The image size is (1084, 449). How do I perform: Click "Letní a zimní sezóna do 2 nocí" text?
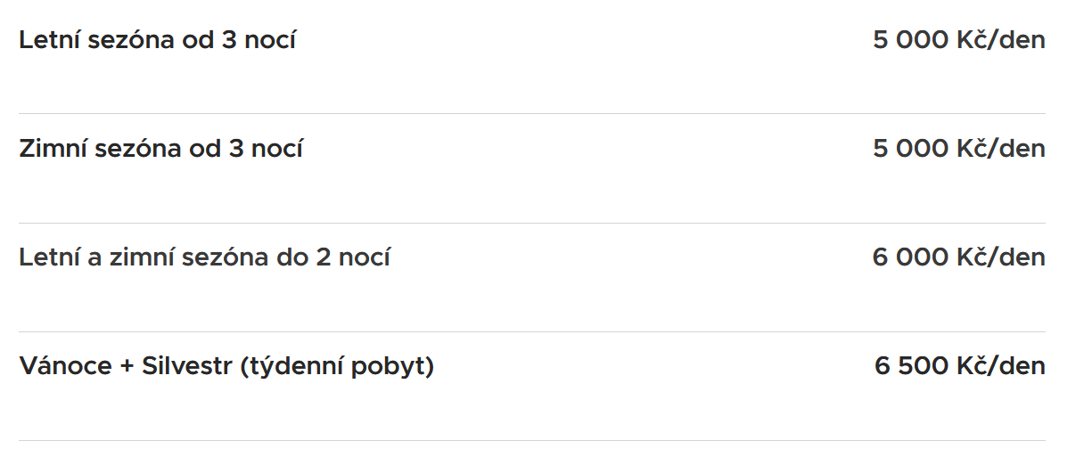pyautogui.click(x=205, y=257)
